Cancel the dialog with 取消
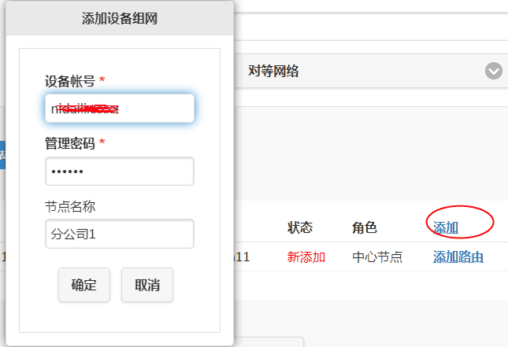Viewport: 508px width, 347px height. tap(146, 285)
